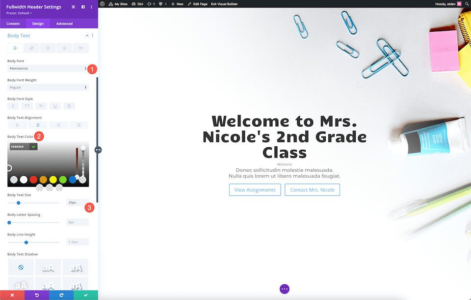
Task: Align body text left
Action: [x=17, y=125]
